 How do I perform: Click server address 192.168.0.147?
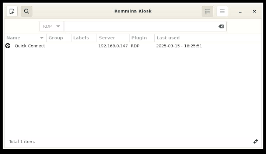pyautogui.click(x=113, y=46)
